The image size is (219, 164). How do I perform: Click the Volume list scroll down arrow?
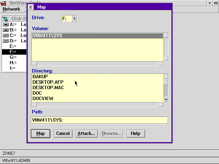coord(166,58)
